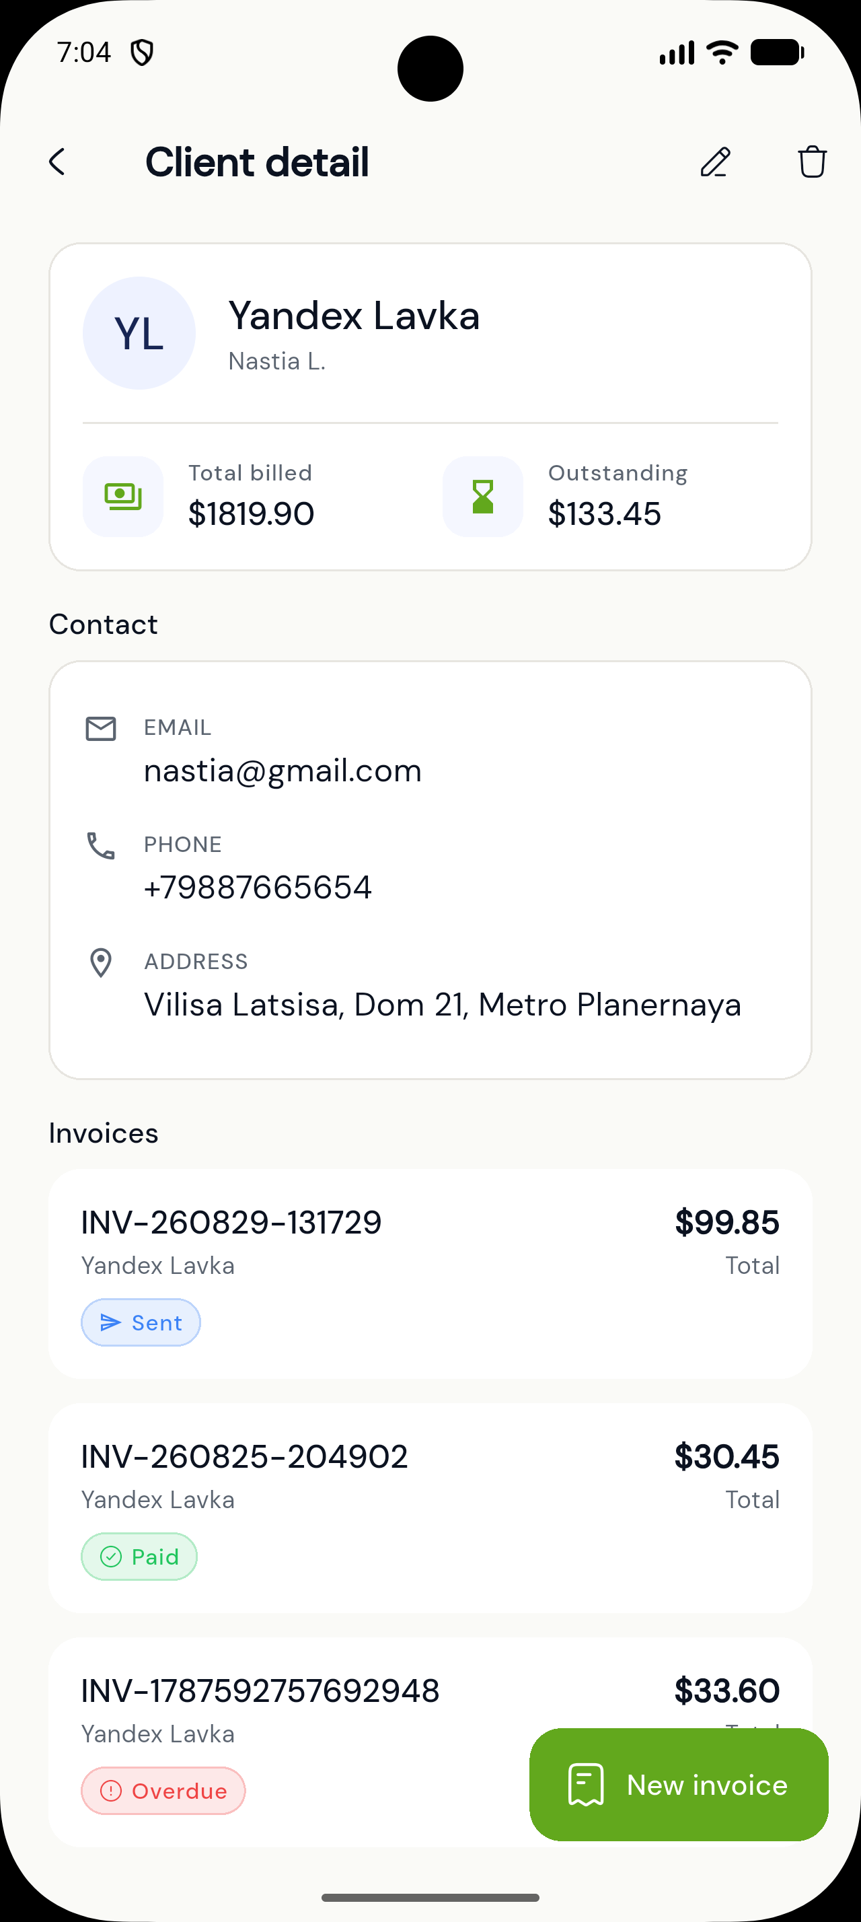Tap the Total billed cash icon
Image resolution: width=861 pixels, height=1922 pixels.
123,497
